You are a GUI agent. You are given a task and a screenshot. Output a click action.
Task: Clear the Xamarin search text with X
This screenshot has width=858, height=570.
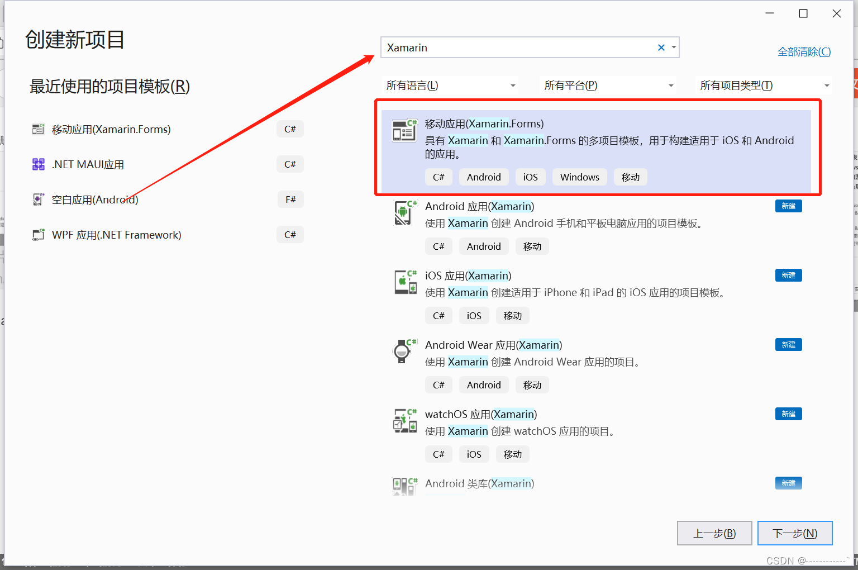pos(661,47)
